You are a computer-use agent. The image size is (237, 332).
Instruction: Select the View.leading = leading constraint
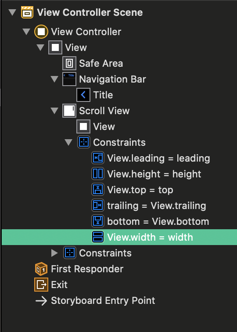[x=151, y=158]
